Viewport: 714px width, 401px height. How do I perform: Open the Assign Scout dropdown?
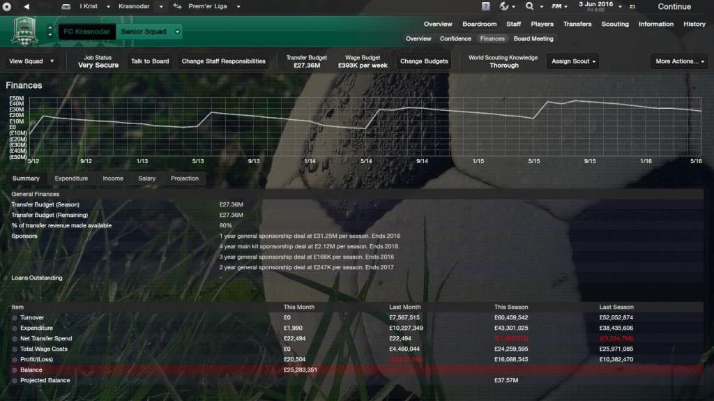click(x=574, y=61)
